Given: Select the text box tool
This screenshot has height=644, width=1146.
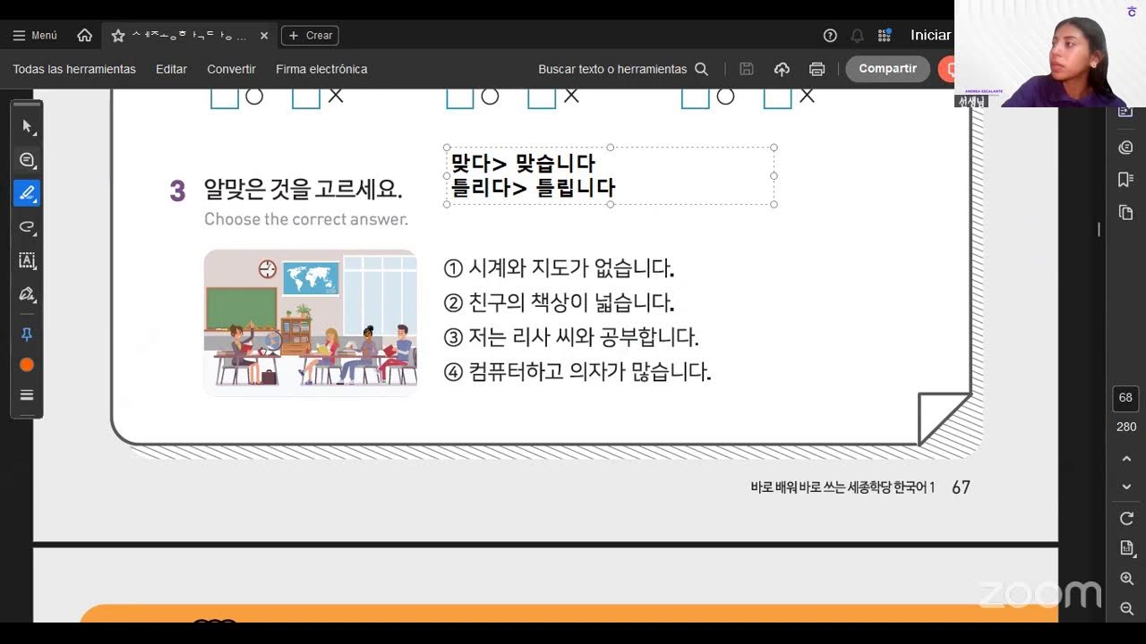Looking at the screenshot, I should pyautogui.click(x=27, y=260).
